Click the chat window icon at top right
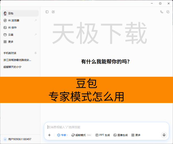The width and height of the screenshot is (173, 144). (x=168, y=12)
